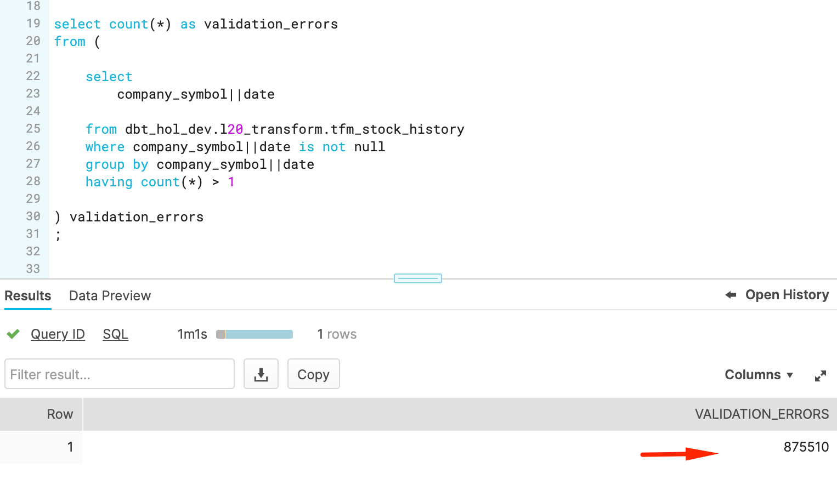Click inside the Filter result field
This screenshot has height=502, width=837.
coord(119,374)
